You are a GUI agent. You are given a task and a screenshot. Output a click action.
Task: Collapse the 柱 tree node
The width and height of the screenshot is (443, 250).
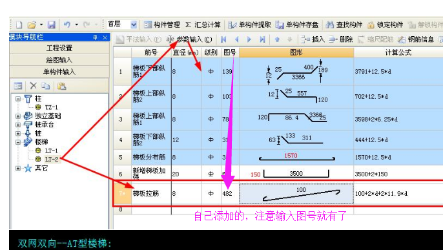(18, 99)
